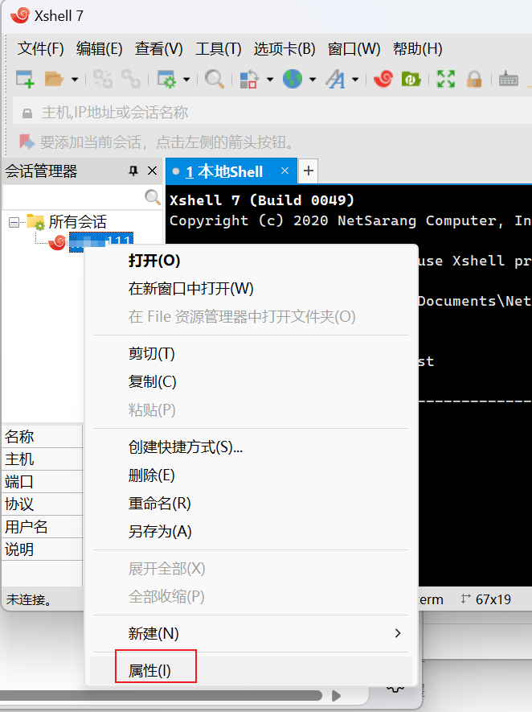Screen dimensions: 532x712
Task: Select the highlighted session ending in 111
Action: 101,241
